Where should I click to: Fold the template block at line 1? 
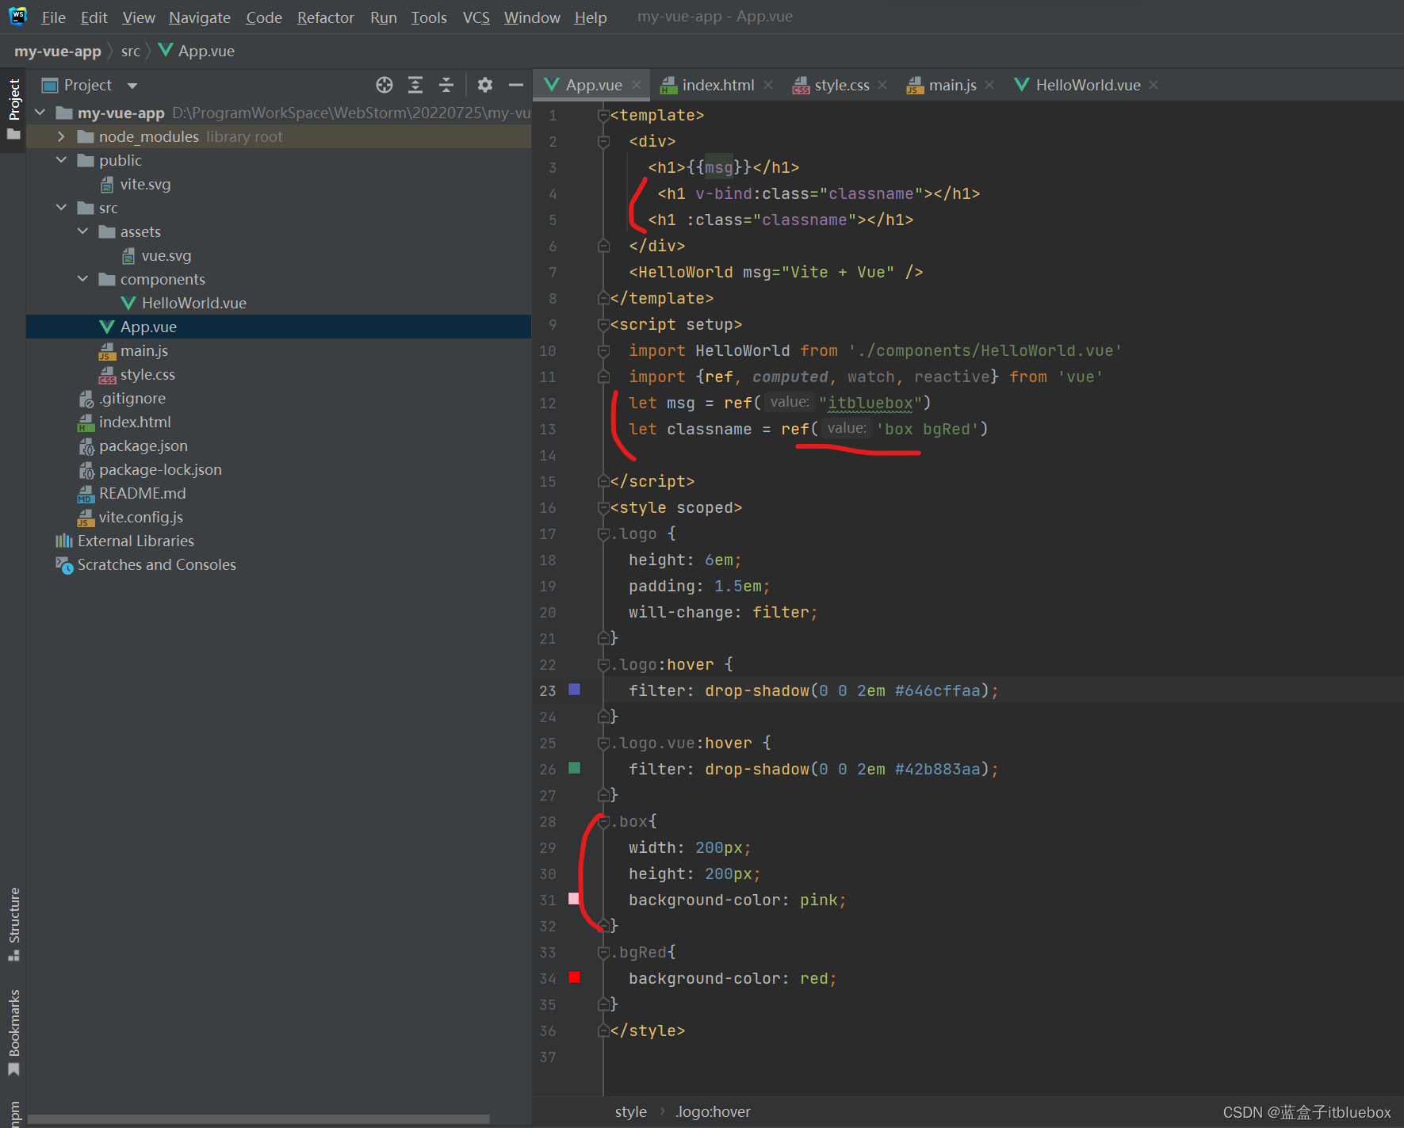pos(603,116)
